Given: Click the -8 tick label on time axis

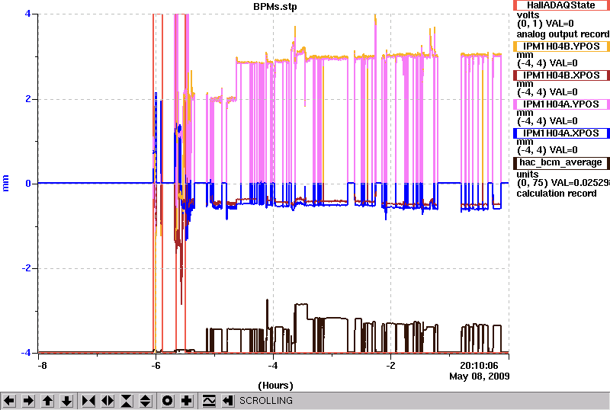Looking at the screenshot, I should 42,366.
